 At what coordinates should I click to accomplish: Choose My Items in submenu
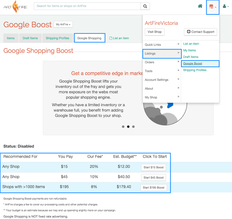click(x=189, y=50)
